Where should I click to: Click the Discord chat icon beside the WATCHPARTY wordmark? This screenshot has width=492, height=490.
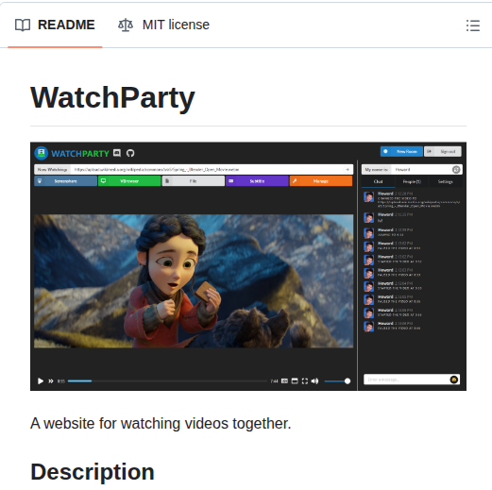[117, 153]
